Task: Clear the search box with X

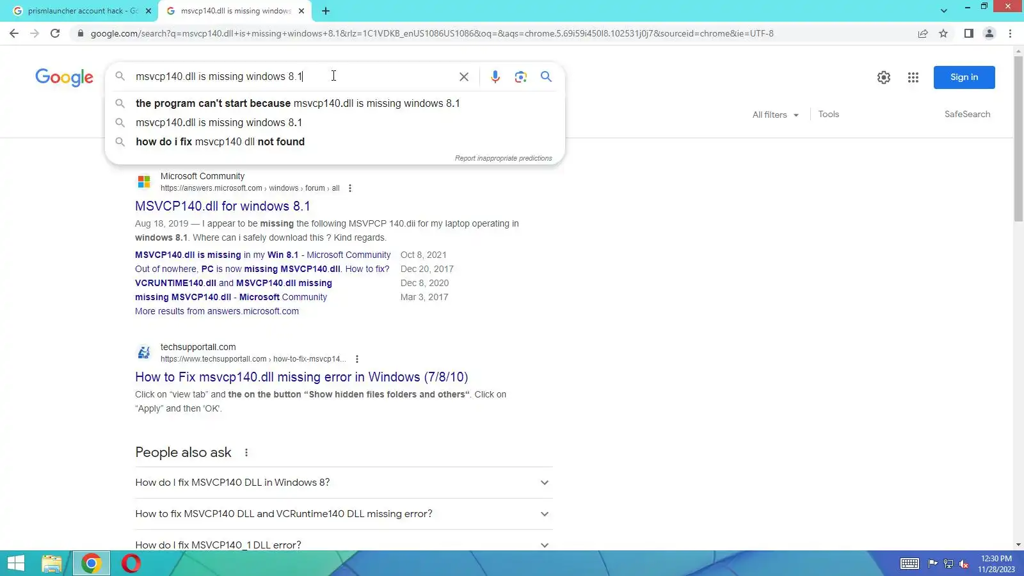Action: (464, 77)
